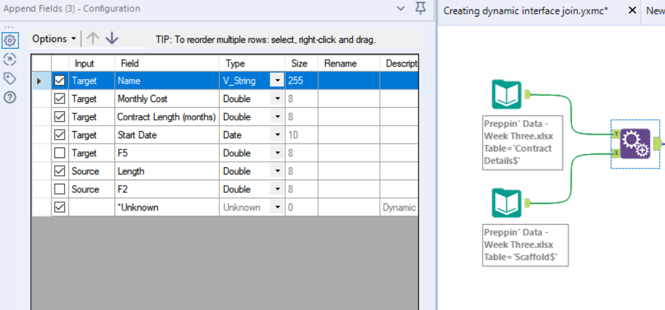Open the Options dropdown menu
Screen dimensions: 665x310
54,39
